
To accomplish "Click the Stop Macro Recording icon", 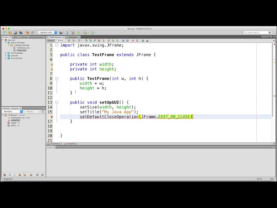I will coord(137,41).
